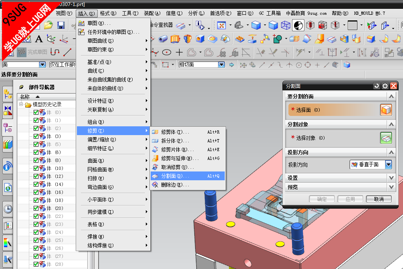Open the 格式 menu in menu bar
This screenshot has height=269, width=403.
coord(108,13)
